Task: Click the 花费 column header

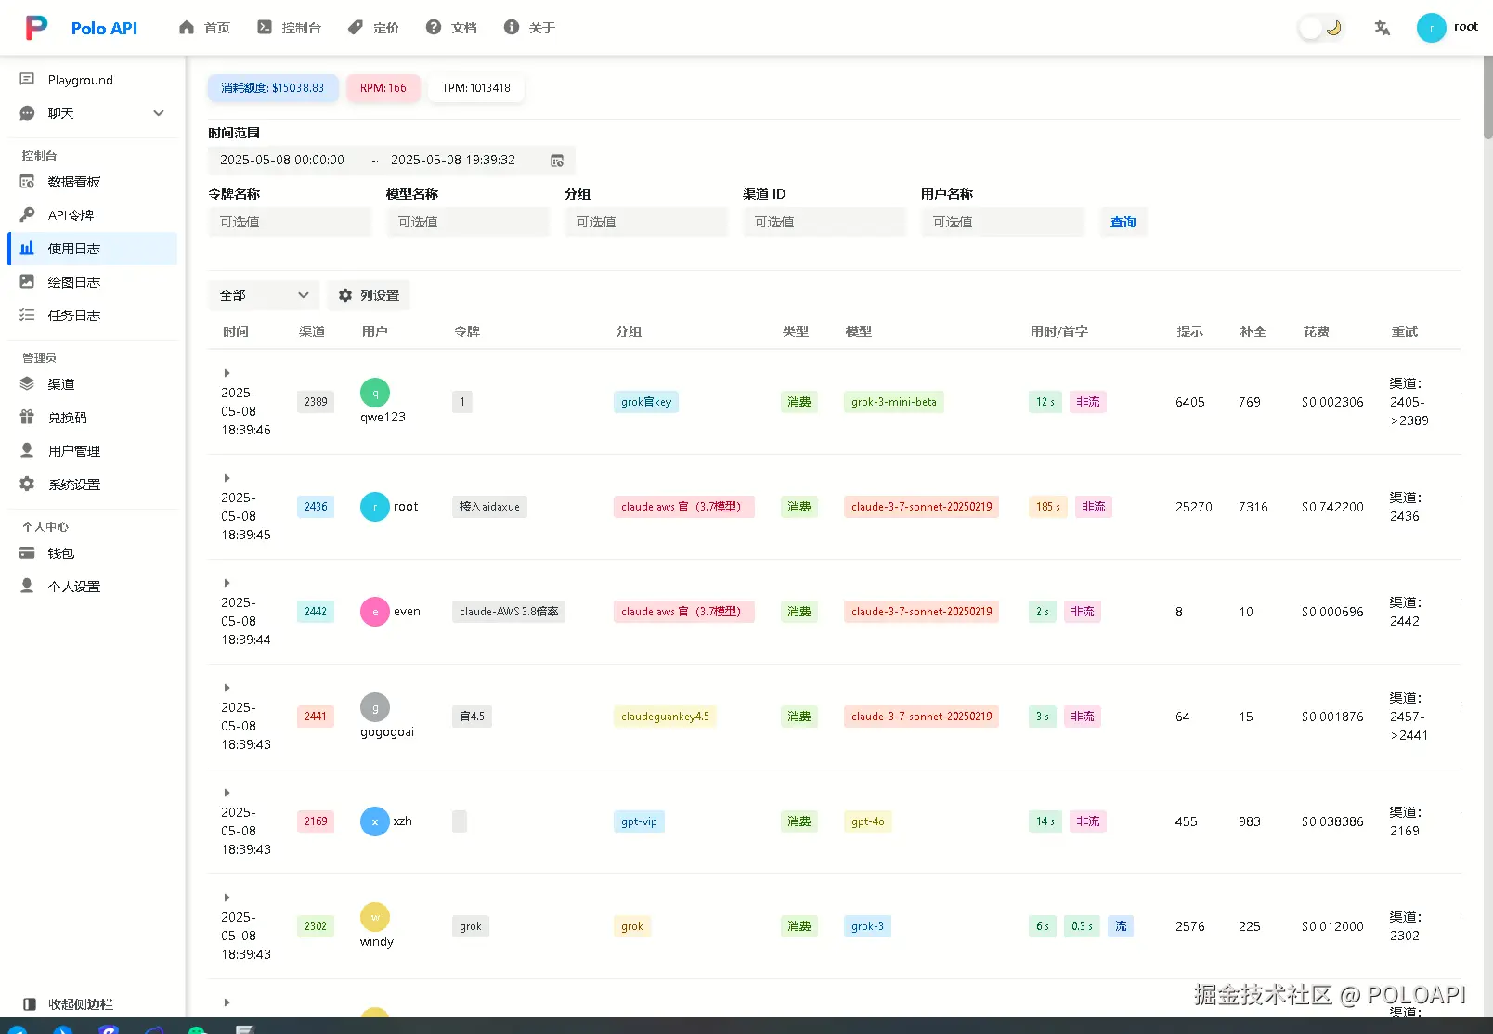Action: coord(1317,331)
